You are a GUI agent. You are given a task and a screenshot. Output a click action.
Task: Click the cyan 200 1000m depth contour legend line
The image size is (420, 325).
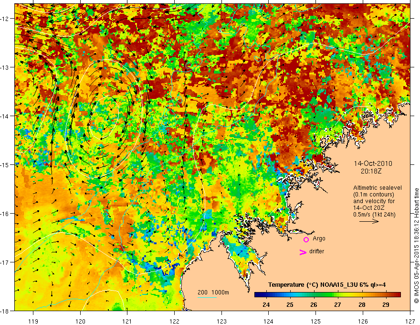pos(207,297)
